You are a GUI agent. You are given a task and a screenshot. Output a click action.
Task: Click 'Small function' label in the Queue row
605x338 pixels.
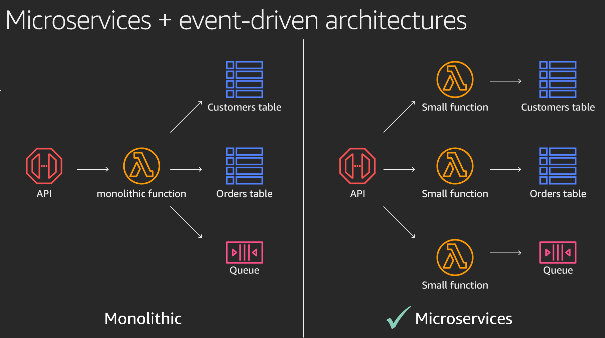pos(455,285)
